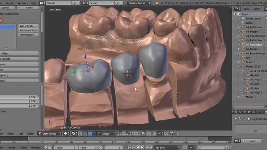
Task: Enable the scale manipulator icon
Action: click(x=98, y=134)
